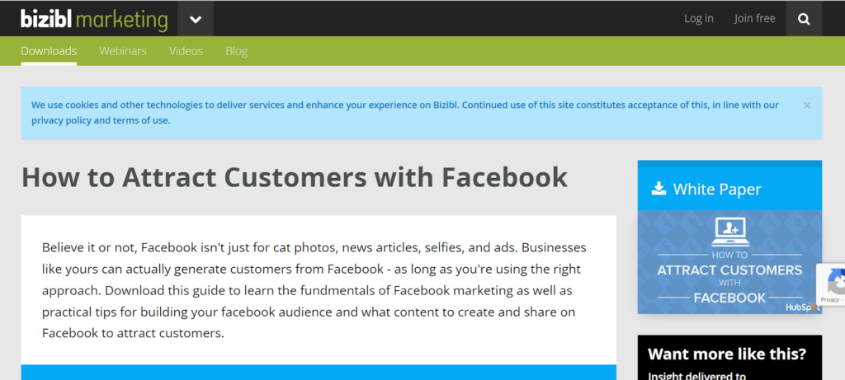Go to the Videos tab

coord(186,51)
